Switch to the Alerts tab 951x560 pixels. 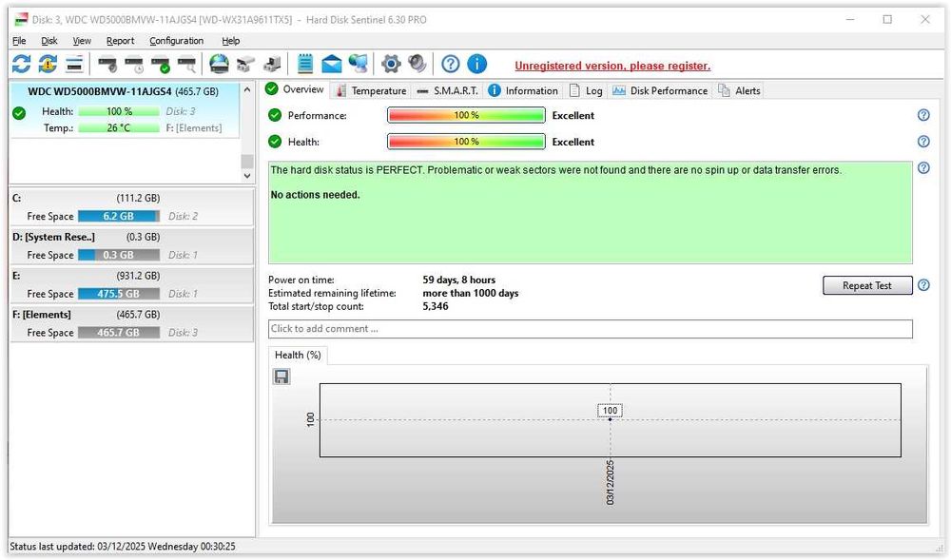tap(739, 91)
